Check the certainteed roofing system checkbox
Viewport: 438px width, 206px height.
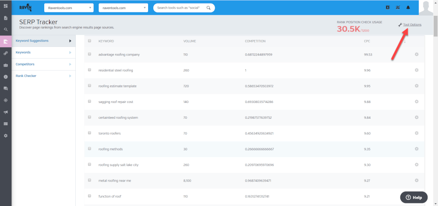pyautogui.click(x=90, y=117)
